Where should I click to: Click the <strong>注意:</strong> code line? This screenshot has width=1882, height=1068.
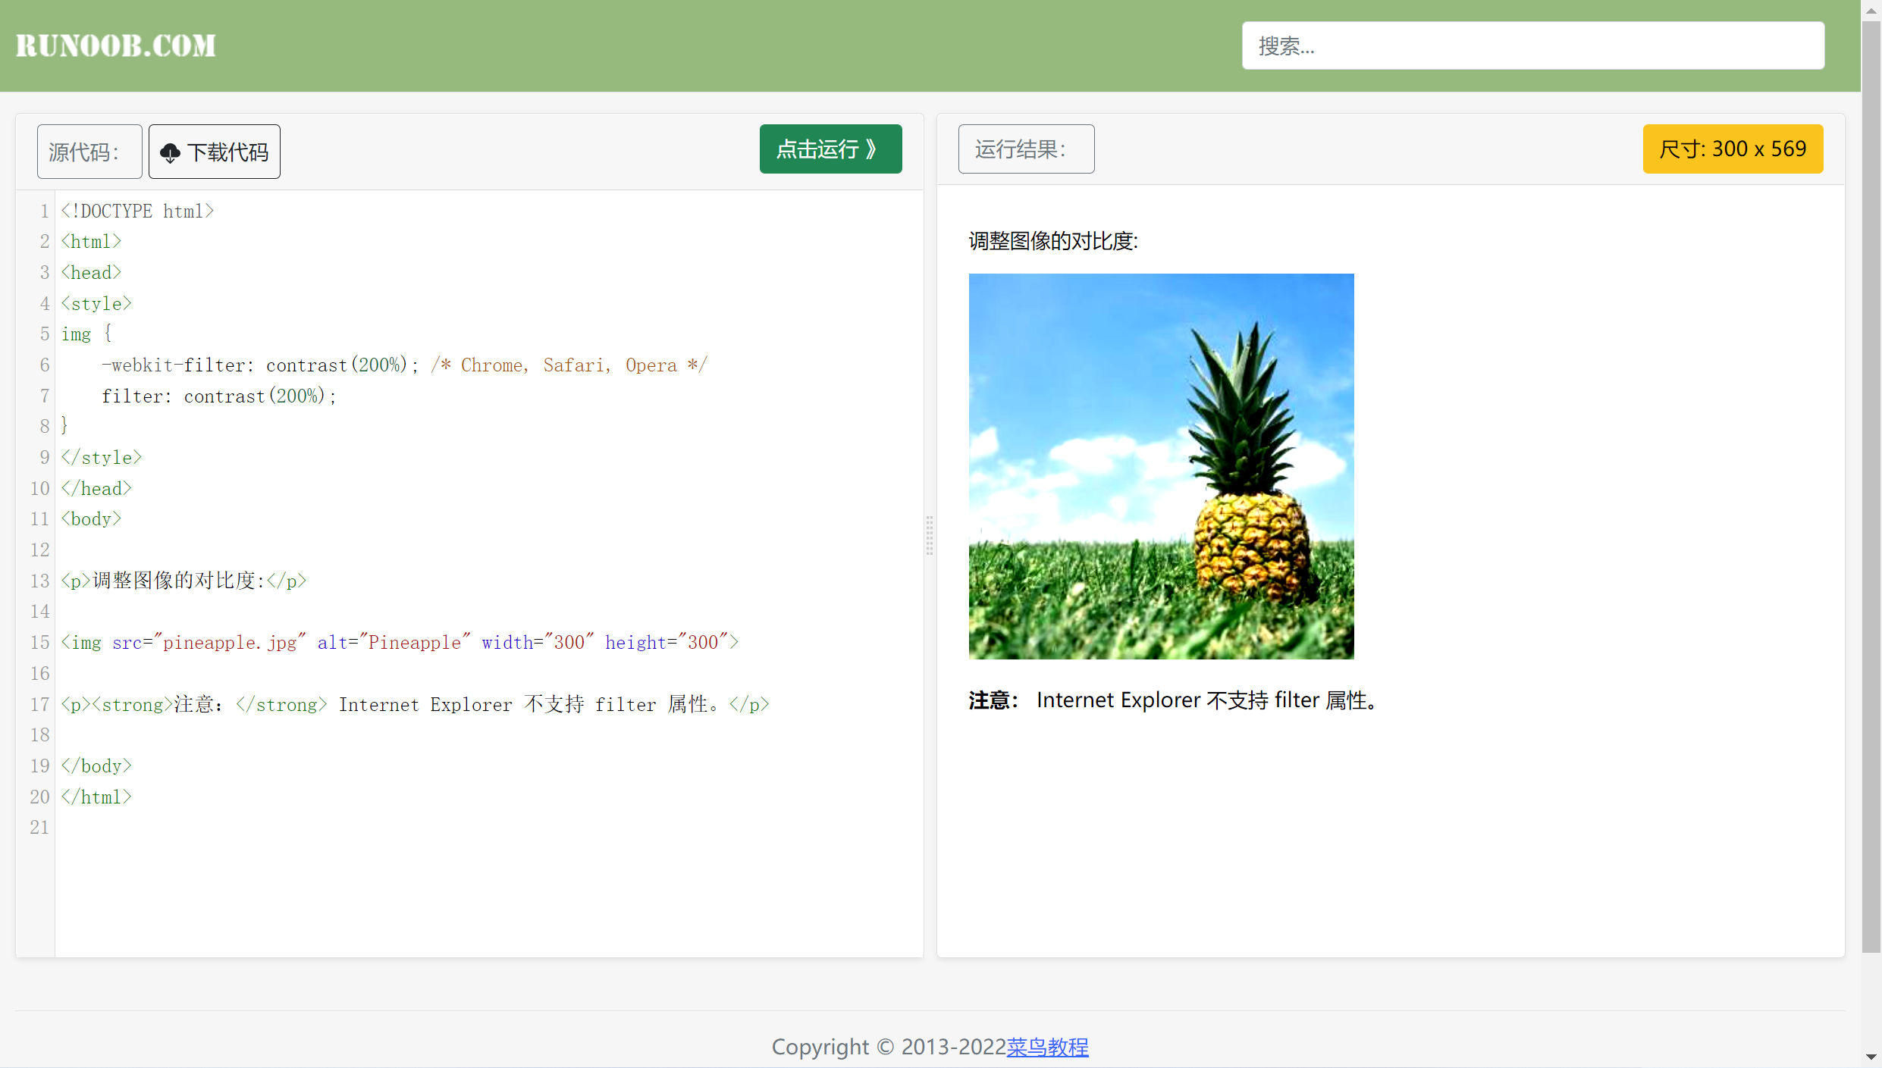click(416, 704)
